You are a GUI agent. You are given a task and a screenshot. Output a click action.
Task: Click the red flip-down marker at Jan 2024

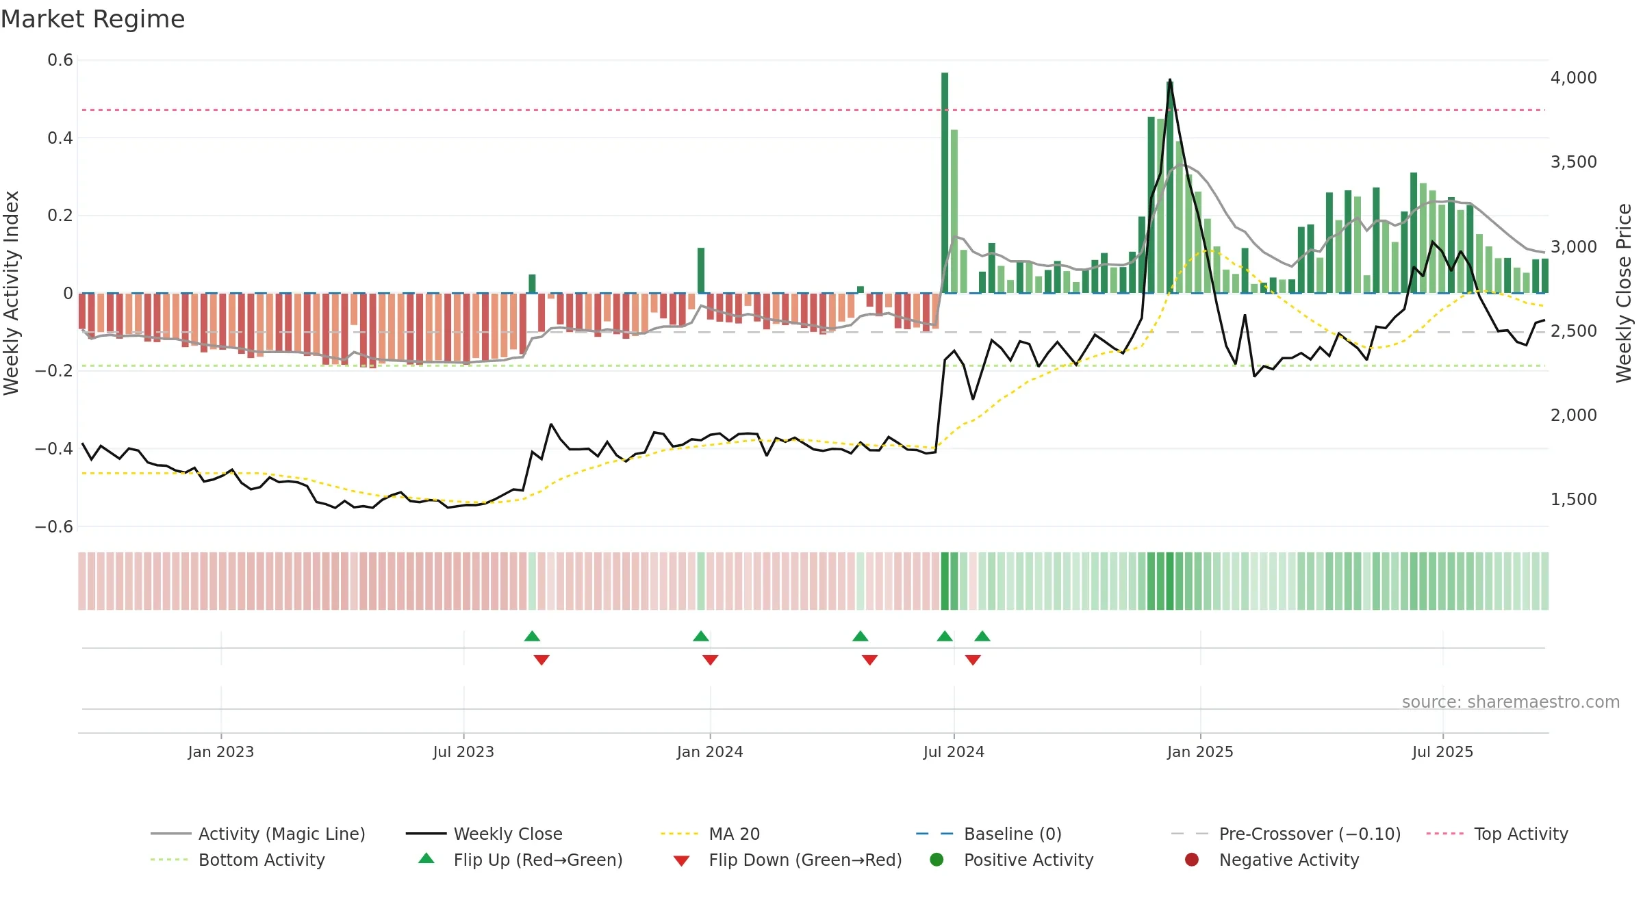[711, 660]
